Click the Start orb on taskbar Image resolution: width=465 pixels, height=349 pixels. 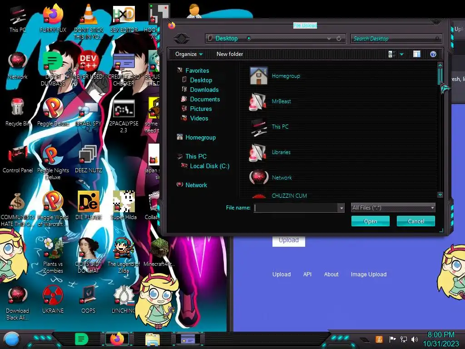[x=12, y=339]
